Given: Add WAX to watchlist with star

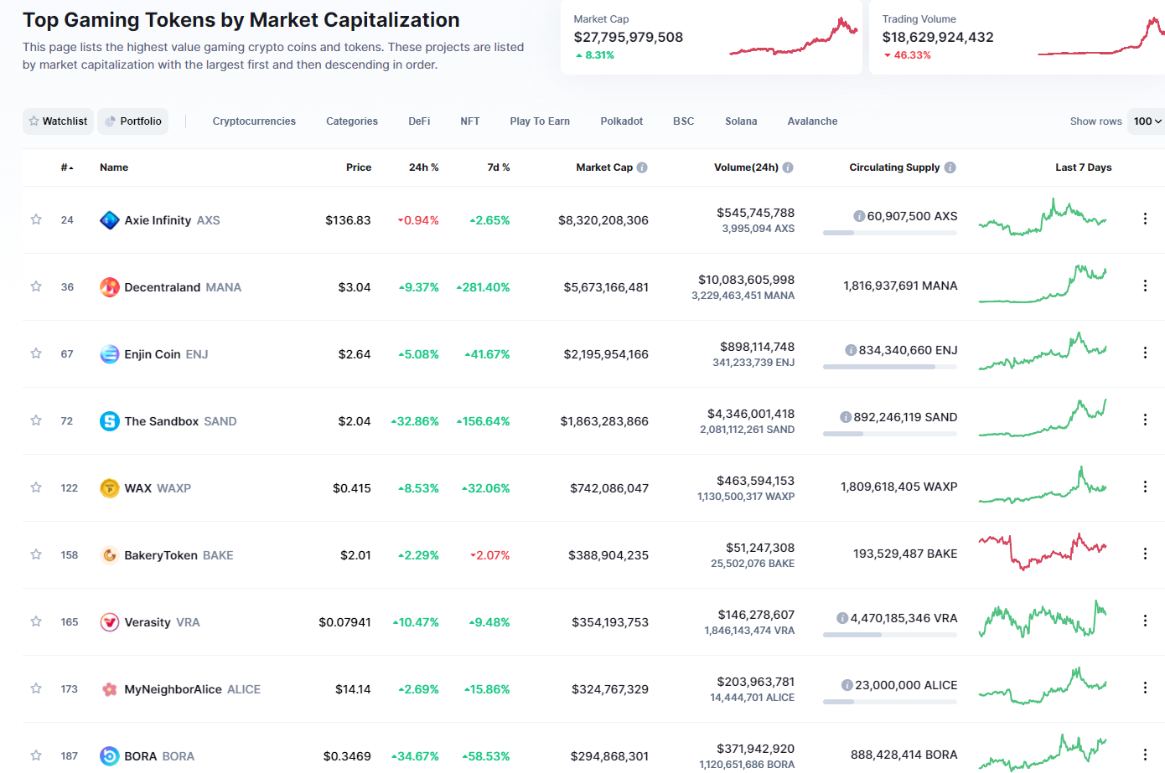Looking at the screenshot, I should (36, 487).
